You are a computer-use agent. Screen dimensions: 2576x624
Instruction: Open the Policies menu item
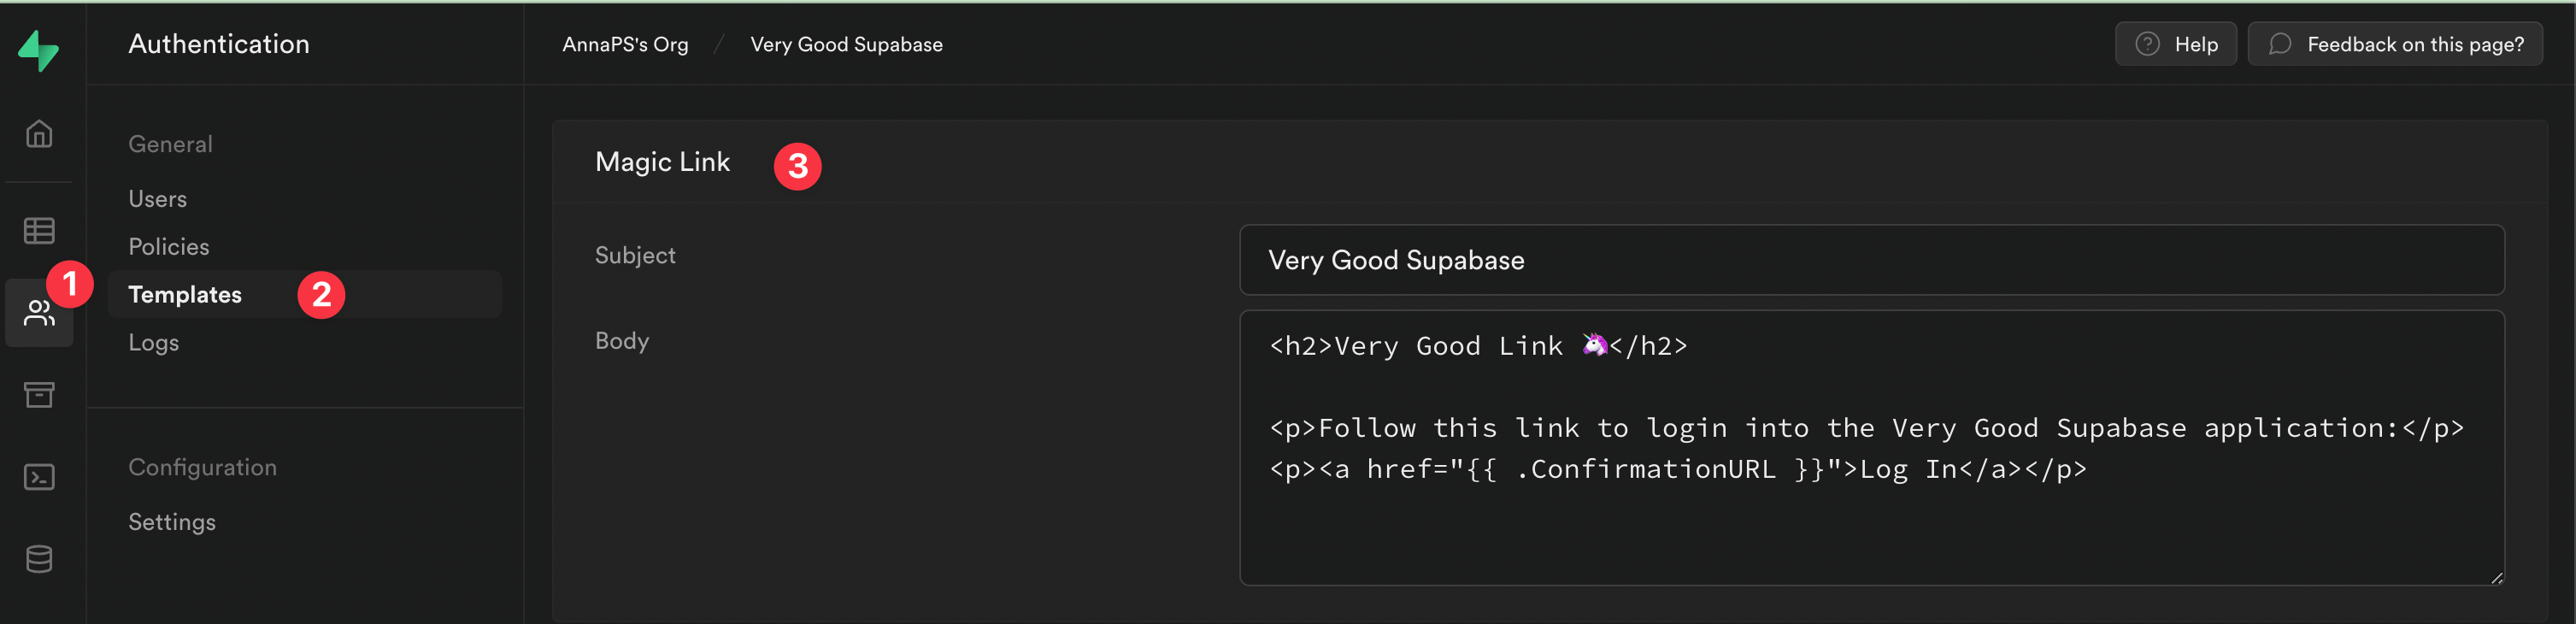click(169, 247)
